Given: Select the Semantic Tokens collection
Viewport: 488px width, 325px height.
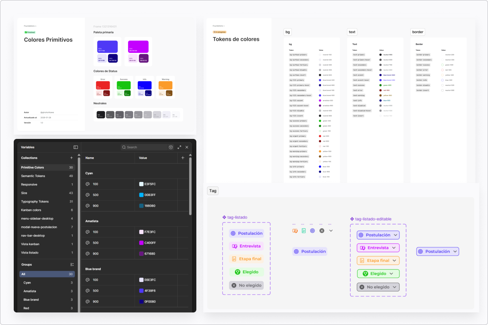Looking at the screenshot, I should point(33,176).
